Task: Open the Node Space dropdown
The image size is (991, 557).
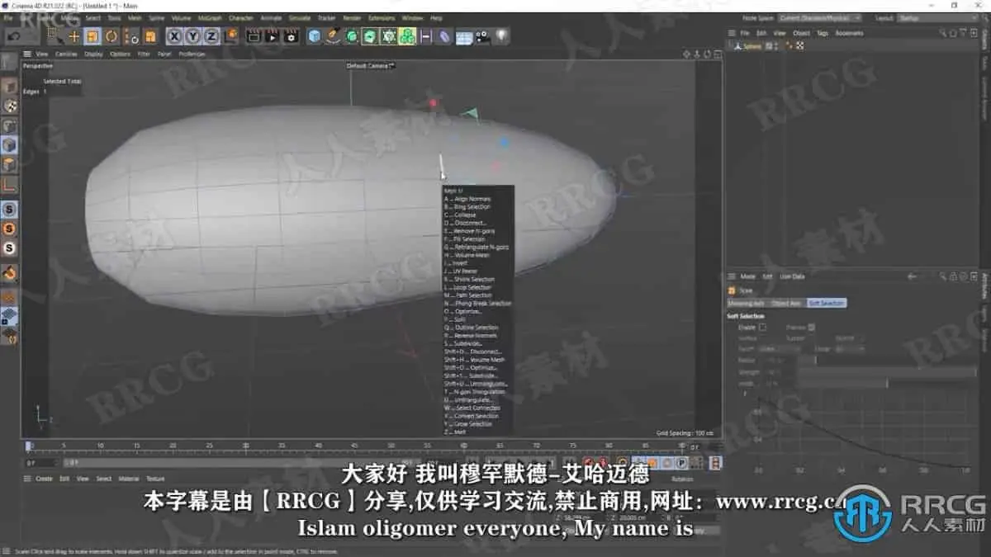Action: (819, 17)
